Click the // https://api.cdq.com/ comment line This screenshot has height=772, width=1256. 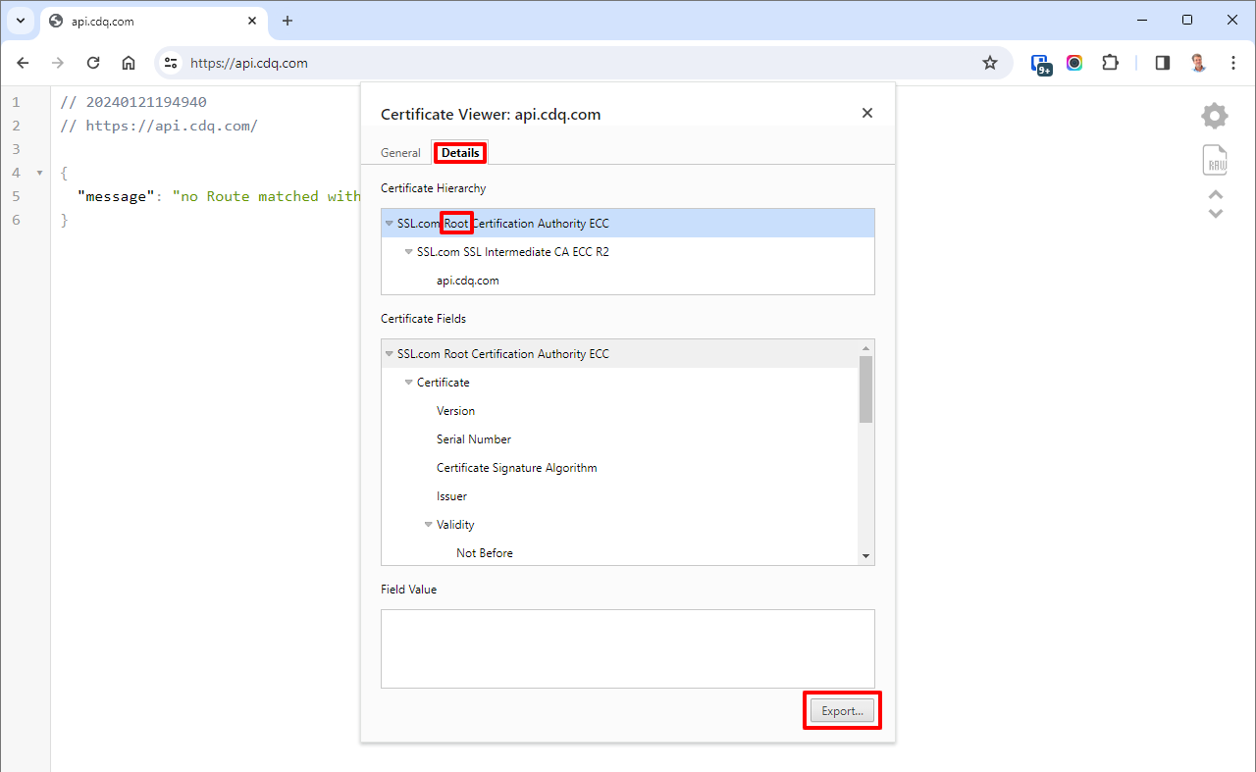[159, 126]
